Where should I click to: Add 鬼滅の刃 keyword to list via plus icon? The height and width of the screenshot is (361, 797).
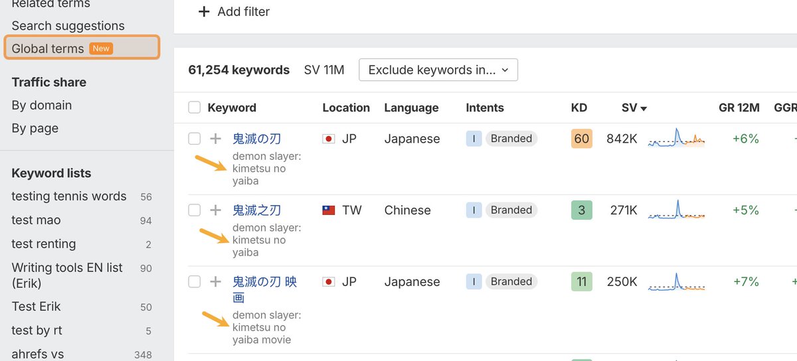point(215,139)
